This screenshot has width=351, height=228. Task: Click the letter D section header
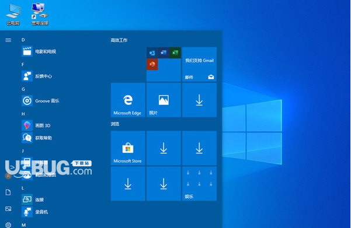(x=23, y=40)
